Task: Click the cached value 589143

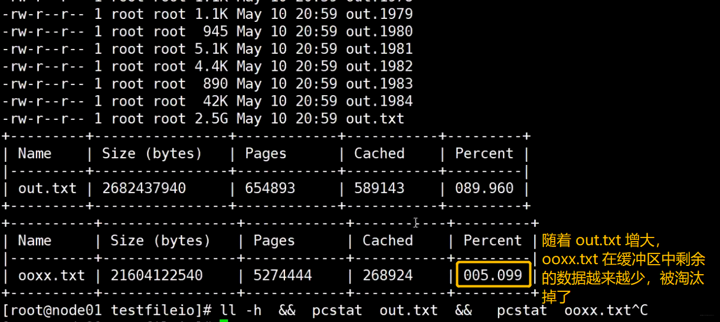Action: (x=379, y=188)
